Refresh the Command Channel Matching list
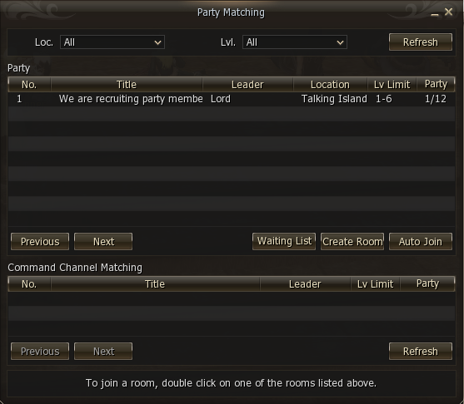464x404 pixels. point(421,352)
